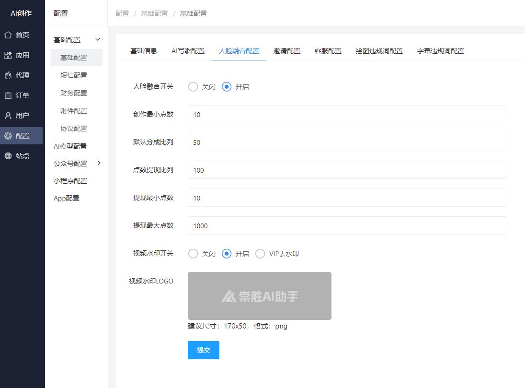Image resolution: width=525 pixels, height=388 pixels.
Task: Click the 代理 flame icon
Action: (x=8, y=75)
